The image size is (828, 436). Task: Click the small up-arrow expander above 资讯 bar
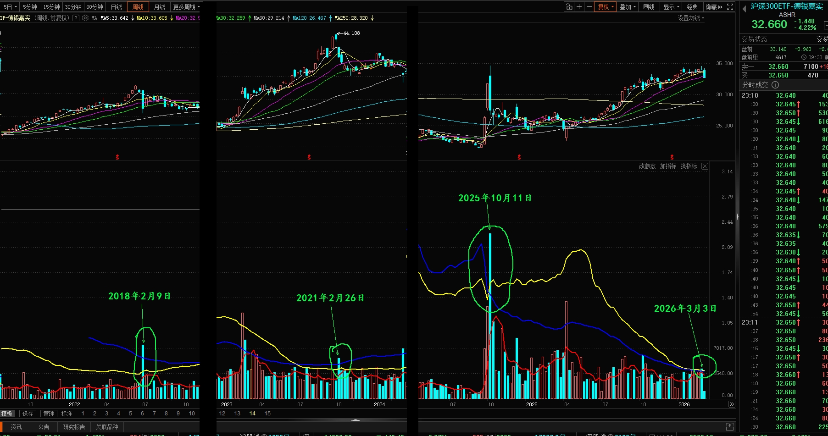click(x=356, y=419)
